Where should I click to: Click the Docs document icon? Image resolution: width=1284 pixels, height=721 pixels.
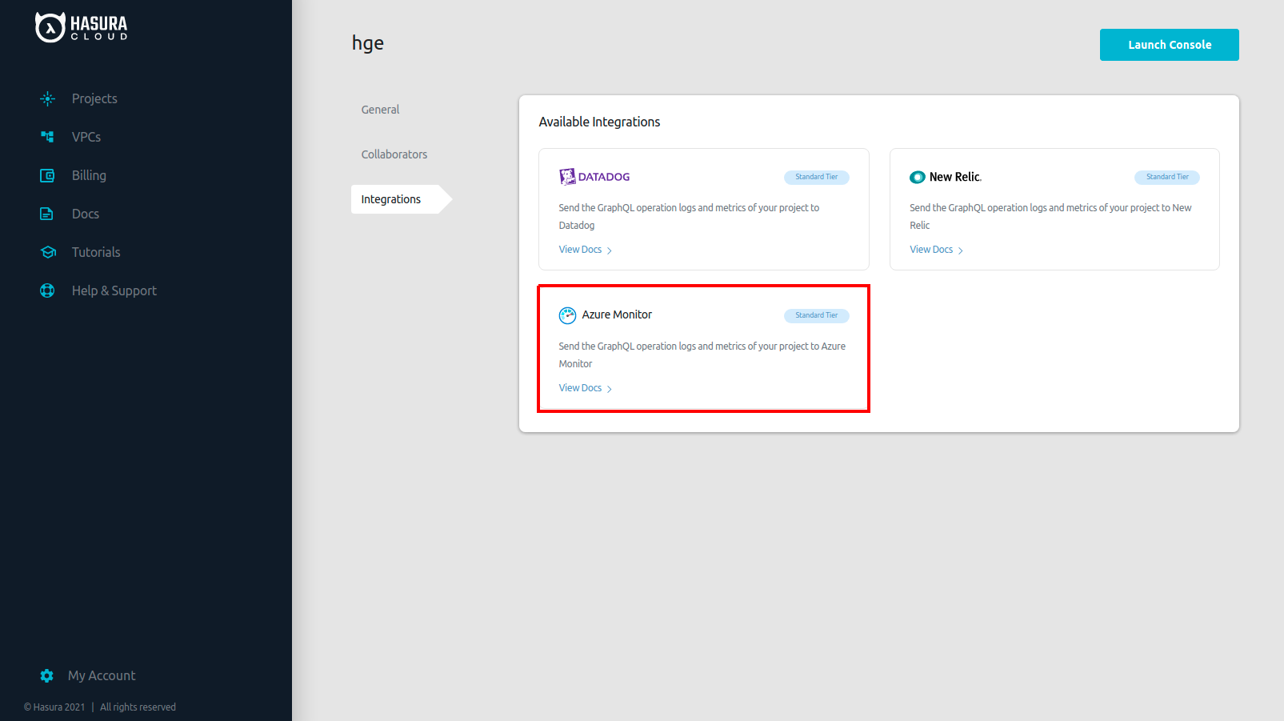(x=47, y=214)
